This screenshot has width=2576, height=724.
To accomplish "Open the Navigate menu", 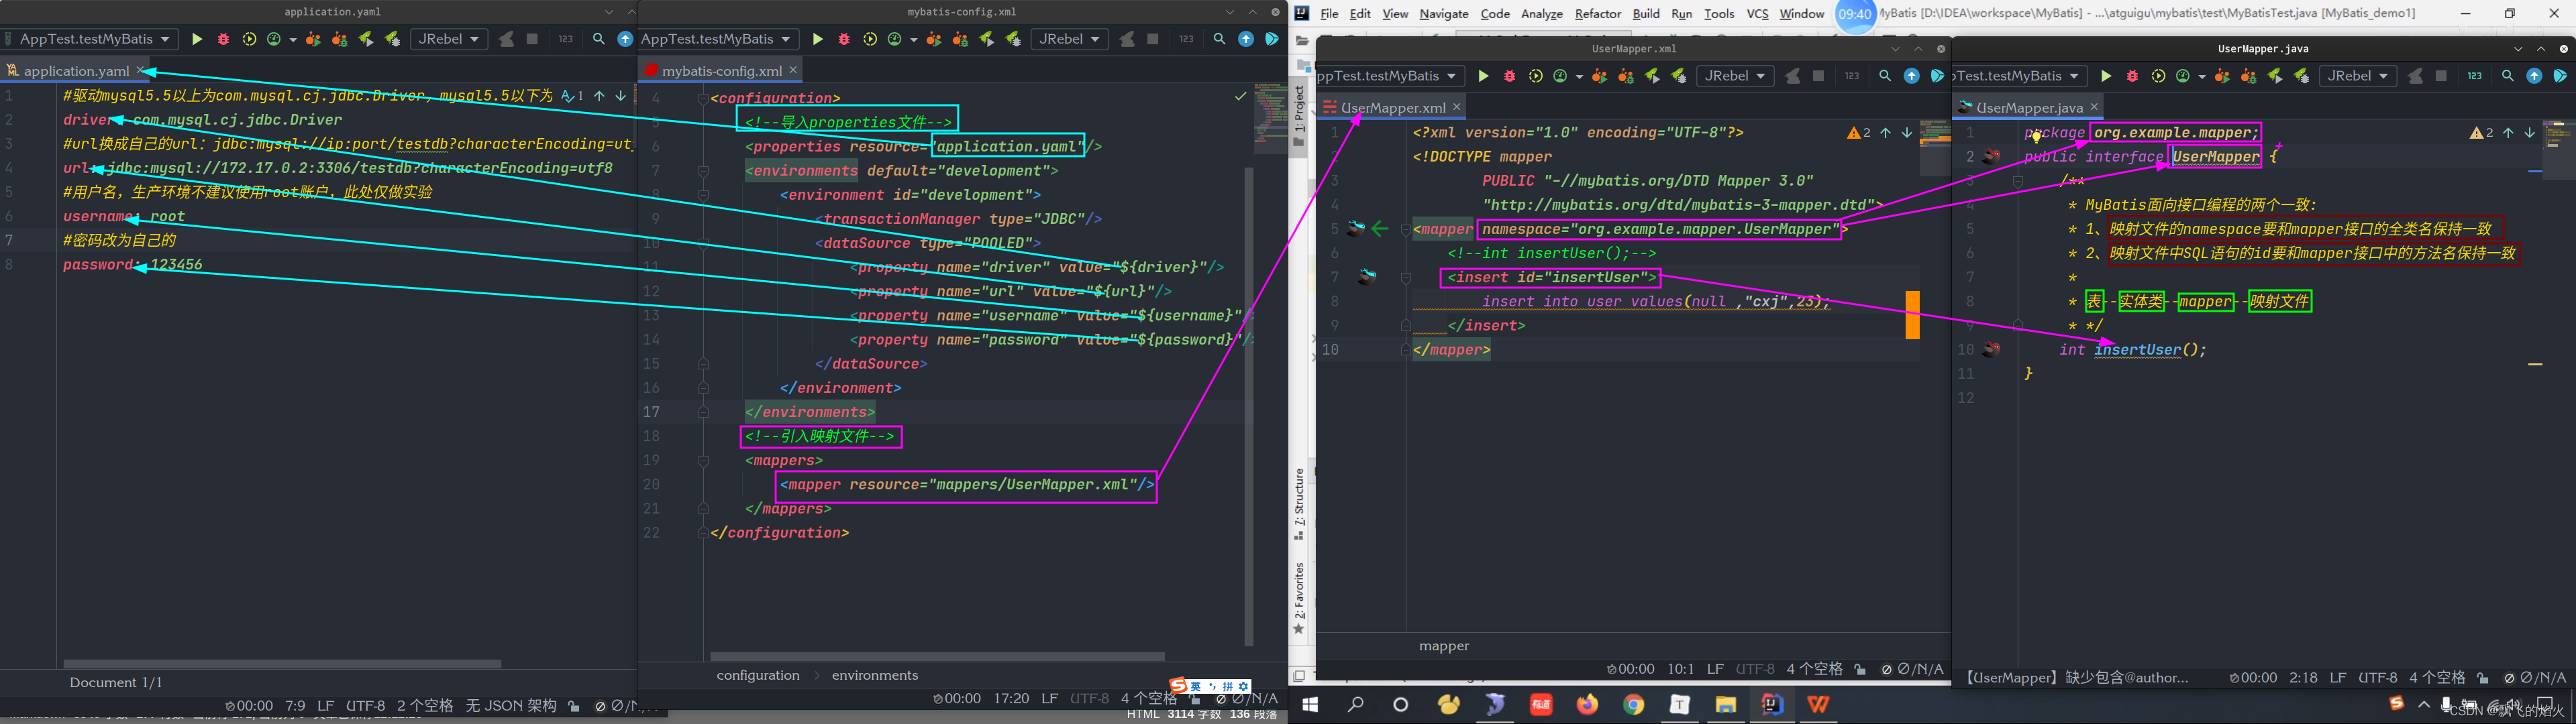I will click(1444, 14).
